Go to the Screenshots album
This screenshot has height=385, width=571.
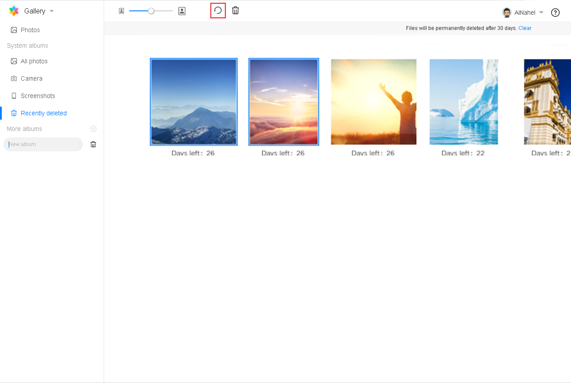(x=38, y=96)
